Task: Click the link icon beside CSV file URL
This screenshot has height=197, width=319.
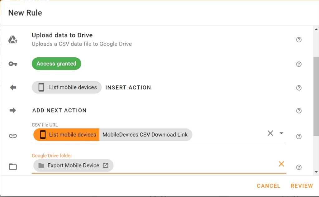Action: pos(12,136)
